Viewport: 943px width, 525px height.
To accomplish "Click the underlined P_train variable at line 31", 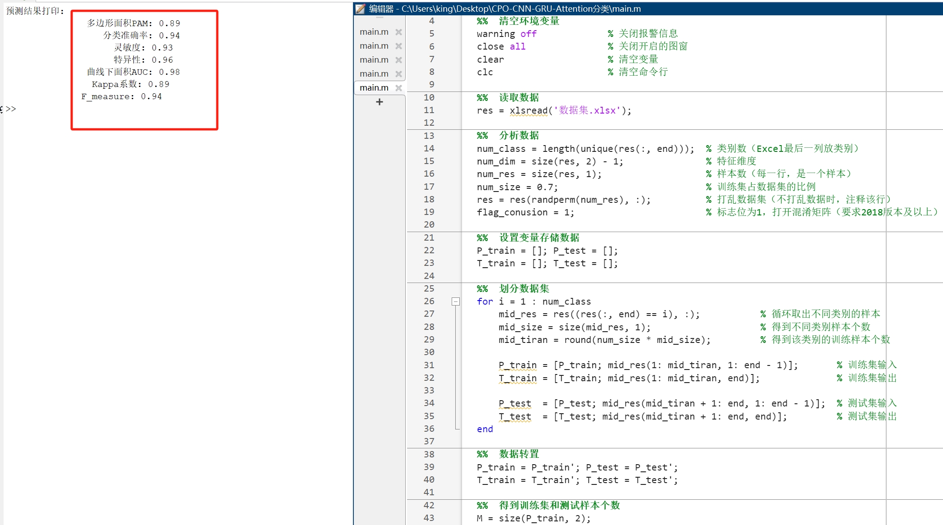I will coord(517,365).
